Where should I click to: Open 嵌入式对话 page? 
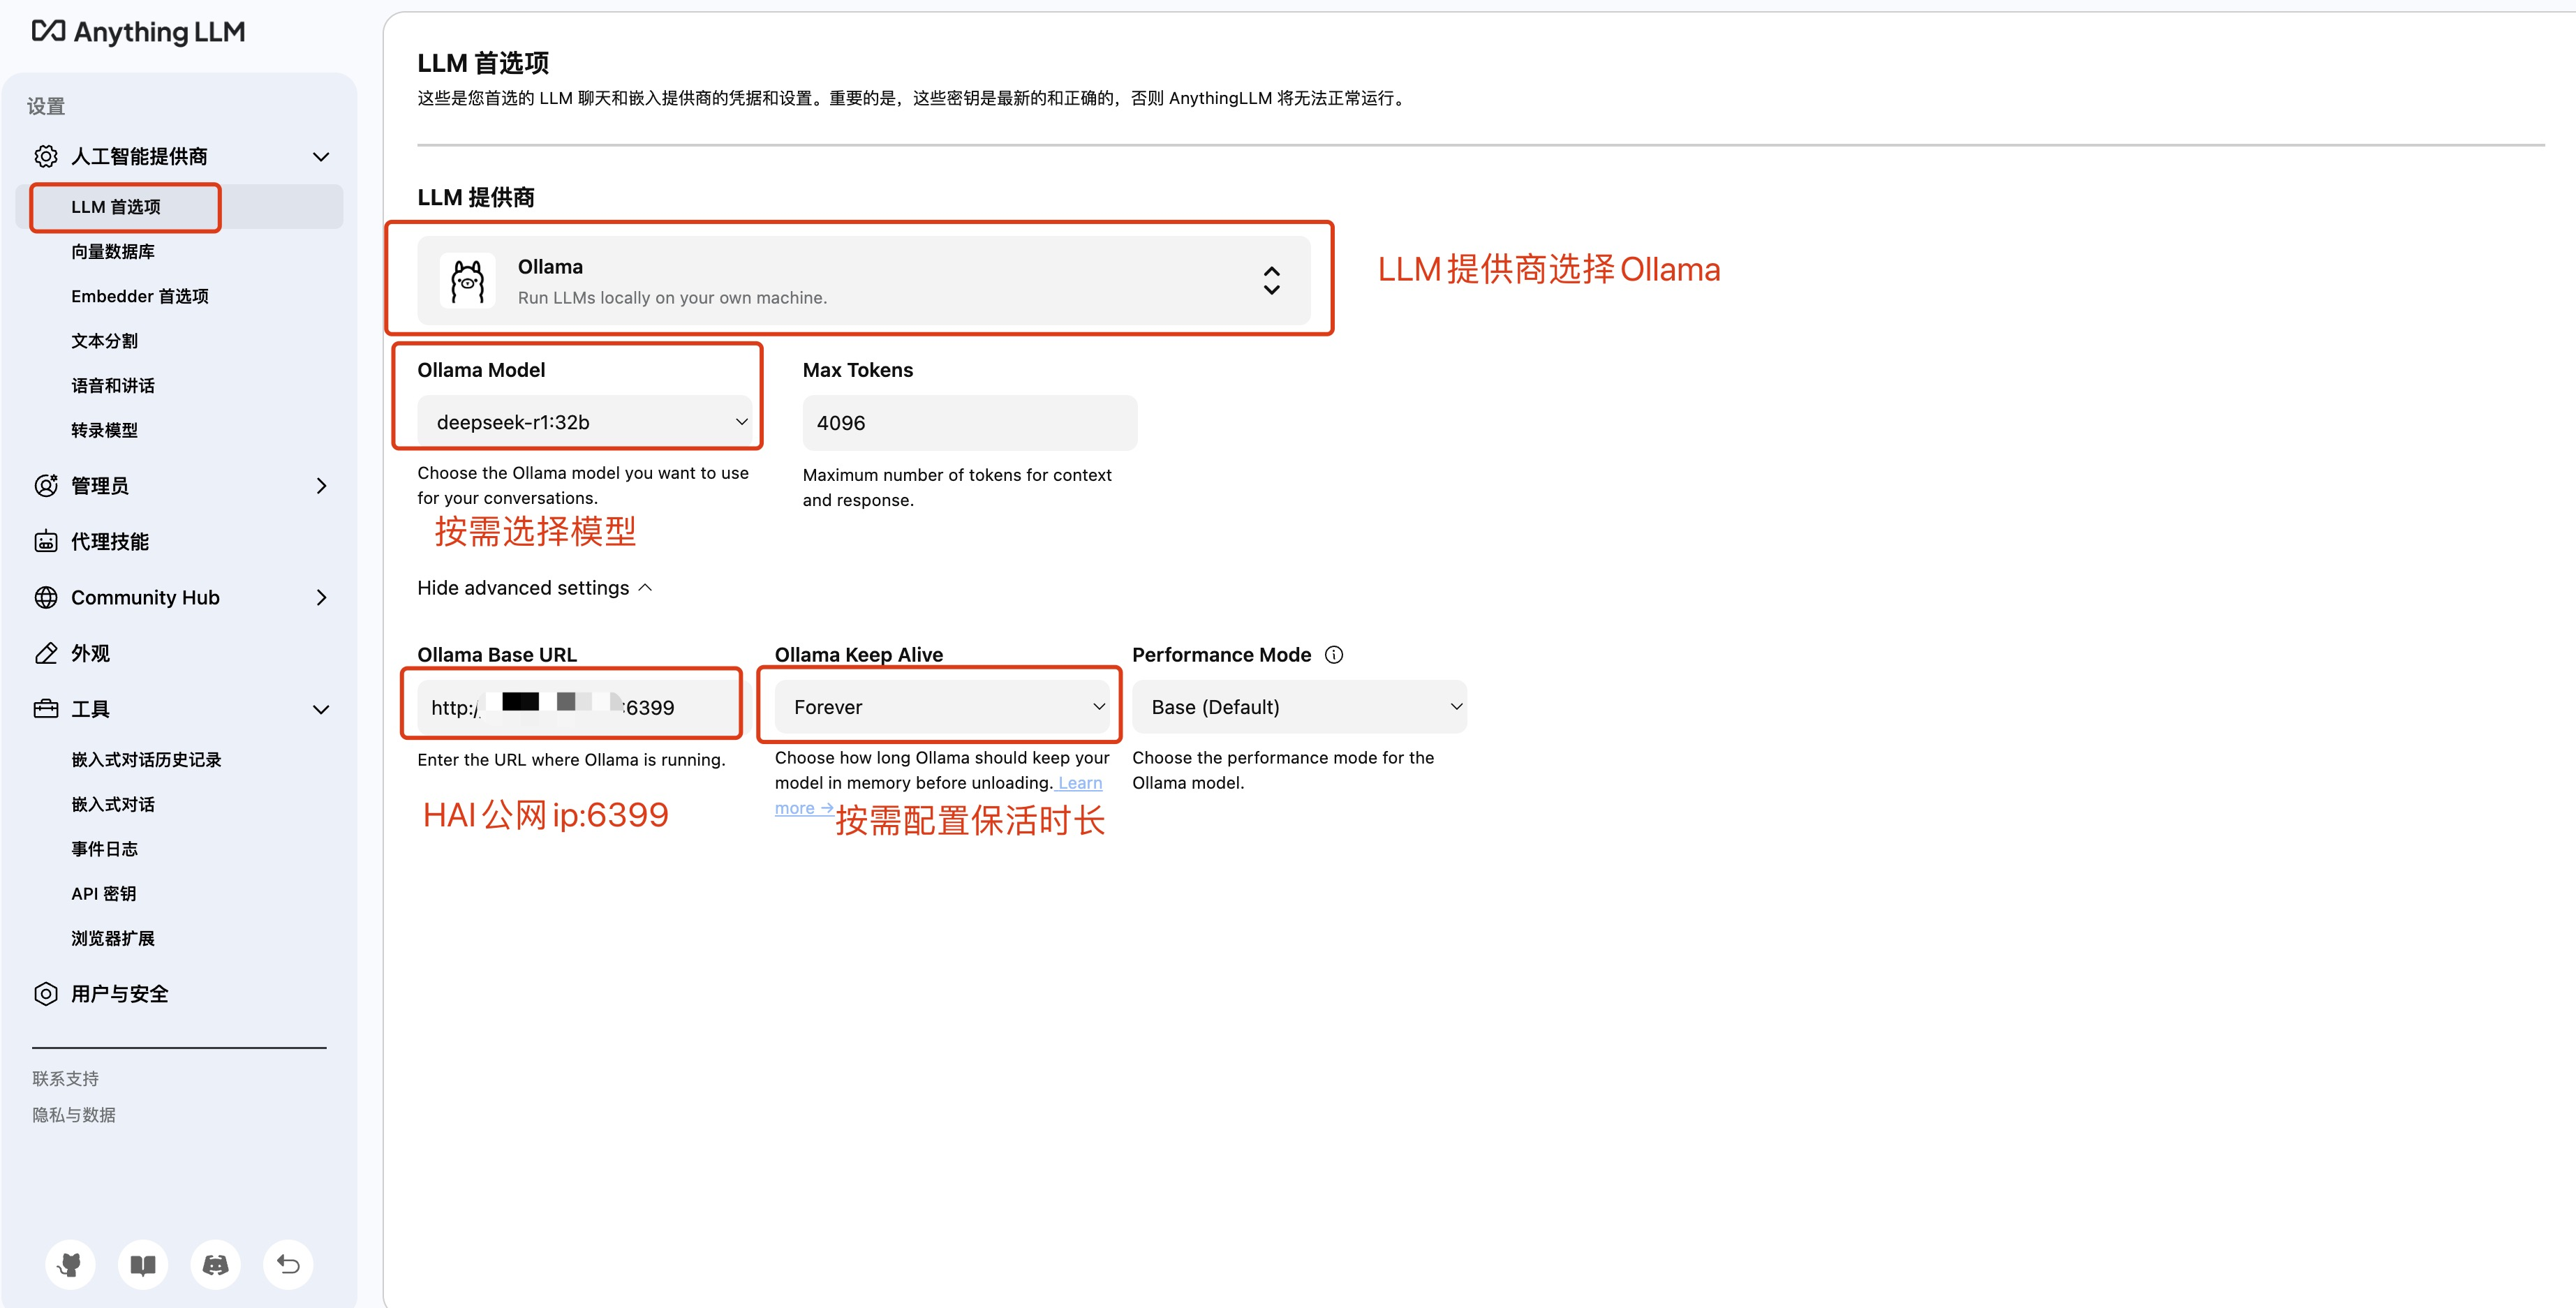[x=112, y=804]
